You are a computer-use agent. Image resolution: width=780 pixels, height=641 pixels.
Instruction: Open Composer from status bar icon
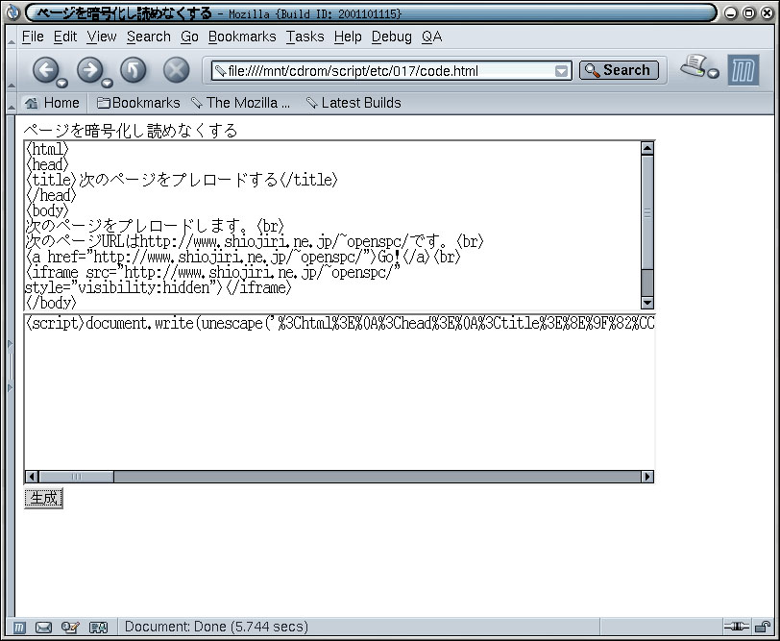pyautogui.click(x=69, y=628)
